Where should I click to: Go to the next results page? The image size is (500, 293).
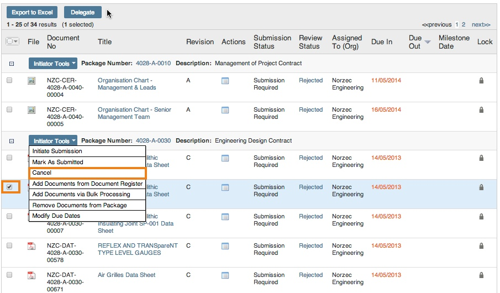(481, 24)
